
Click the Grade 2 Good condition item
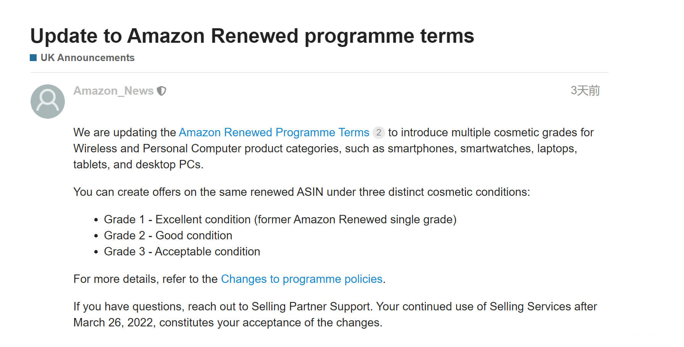click(168, 236)
